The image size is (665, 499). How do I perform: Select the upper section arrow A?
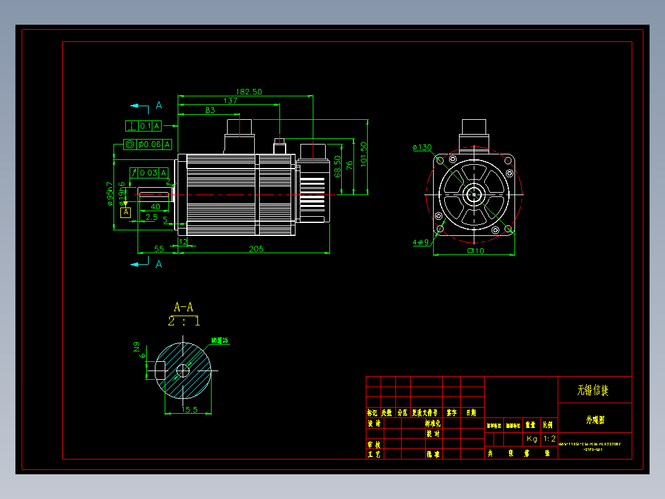(x=146, y=106)
